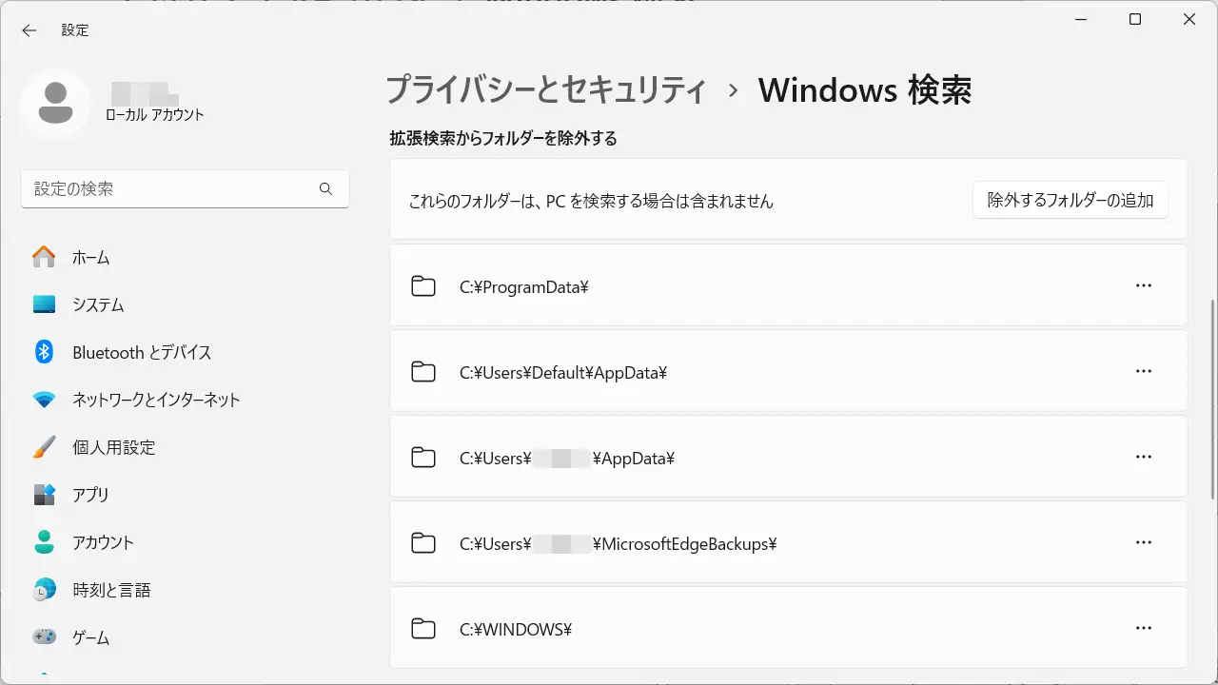
Task: Click the 時刻と言語 globe clock icon
Action: point(44,590)
